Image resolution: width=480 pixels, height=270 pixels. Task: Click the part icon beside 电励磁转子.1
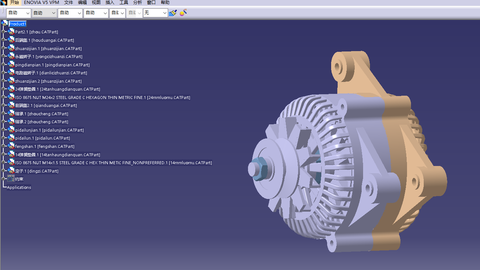[11, 72]
